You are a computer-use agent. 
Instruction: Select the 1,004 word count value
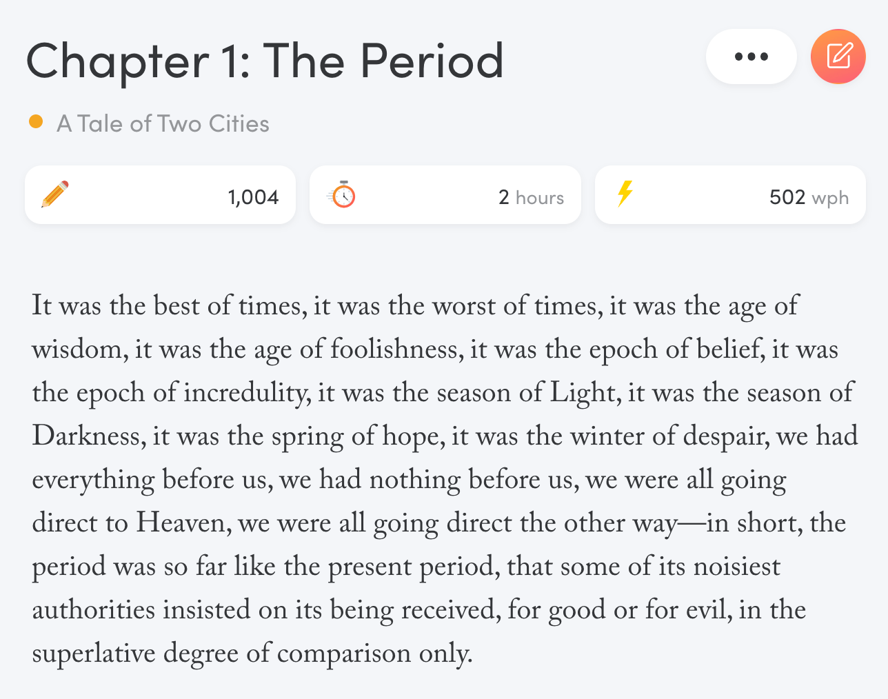click(253, 197)
